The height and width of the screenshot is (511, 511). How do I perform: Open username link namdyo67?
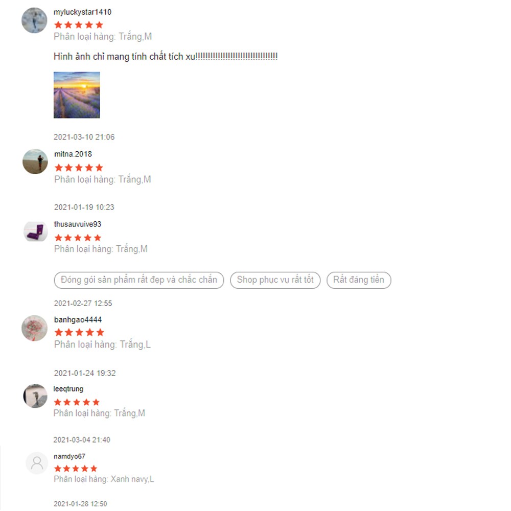point(69,456)
